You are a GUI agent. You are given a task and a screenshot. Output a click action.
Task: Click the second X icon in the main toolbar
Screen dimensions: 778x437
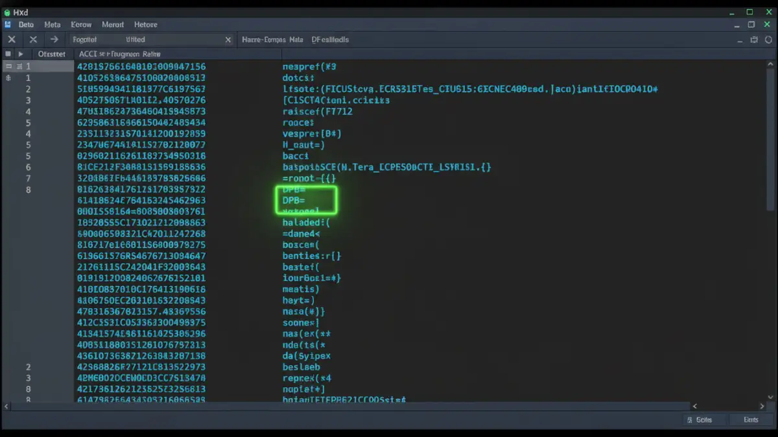(33, 39)
